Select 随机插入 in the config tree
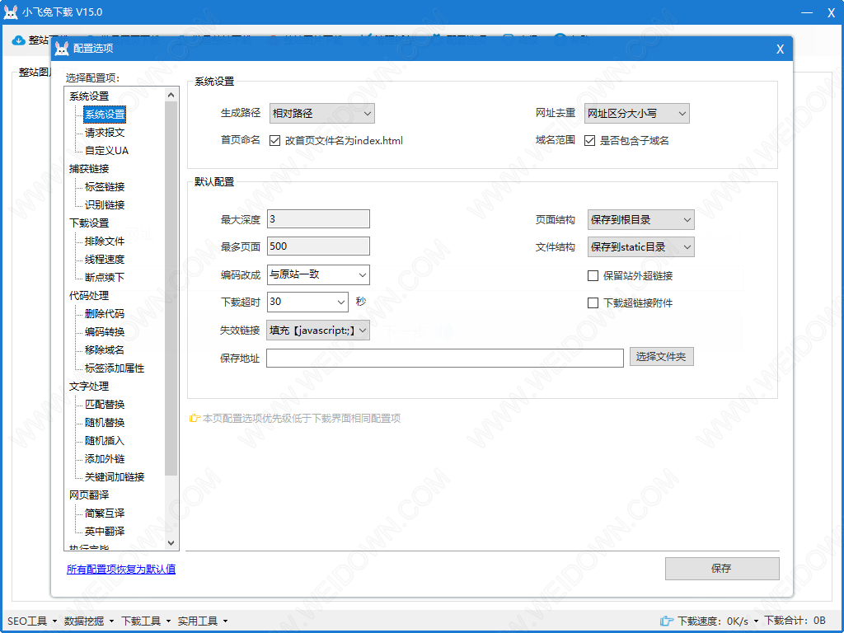Viewport: 844px width, 633px height. pos(105,440)
